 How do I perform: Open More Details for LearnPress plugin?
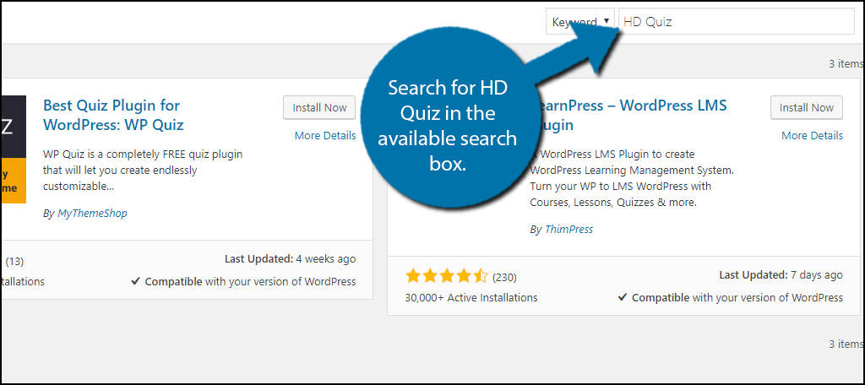812,136
